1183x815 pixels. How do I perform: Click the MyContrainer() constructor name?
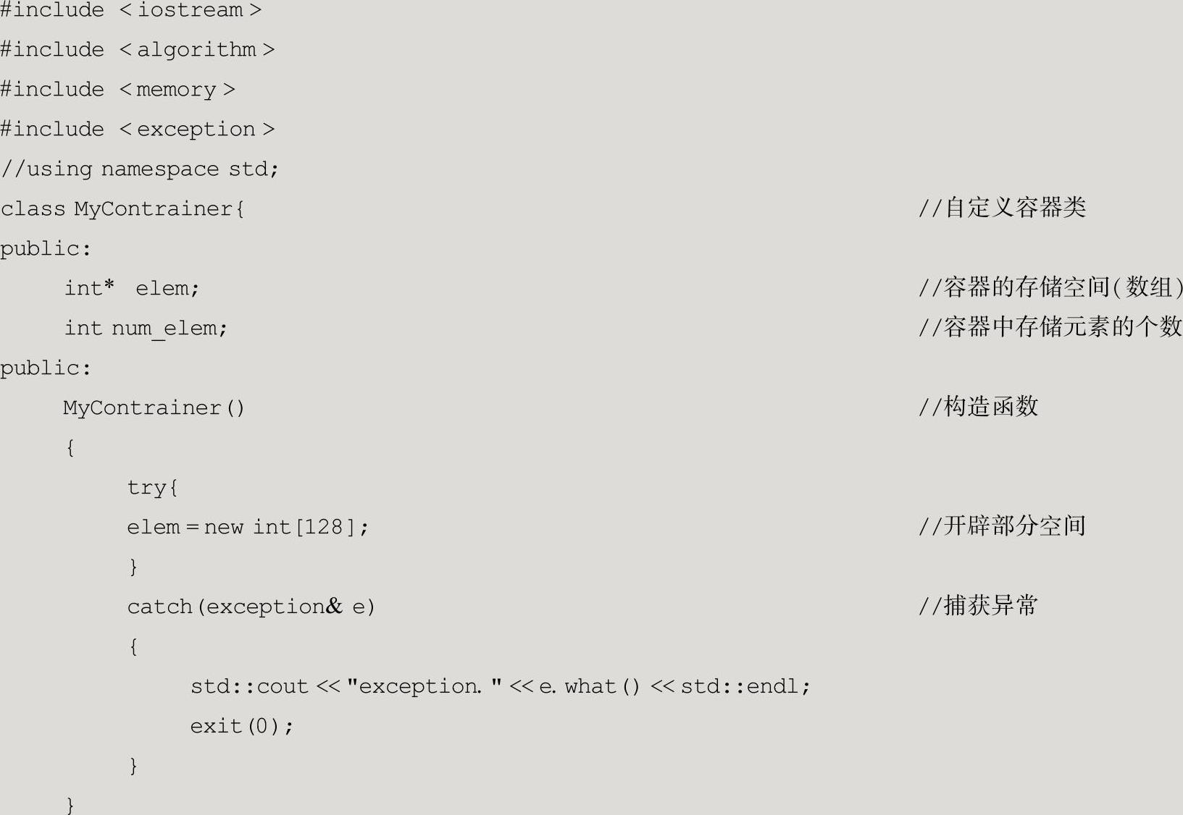154,408
